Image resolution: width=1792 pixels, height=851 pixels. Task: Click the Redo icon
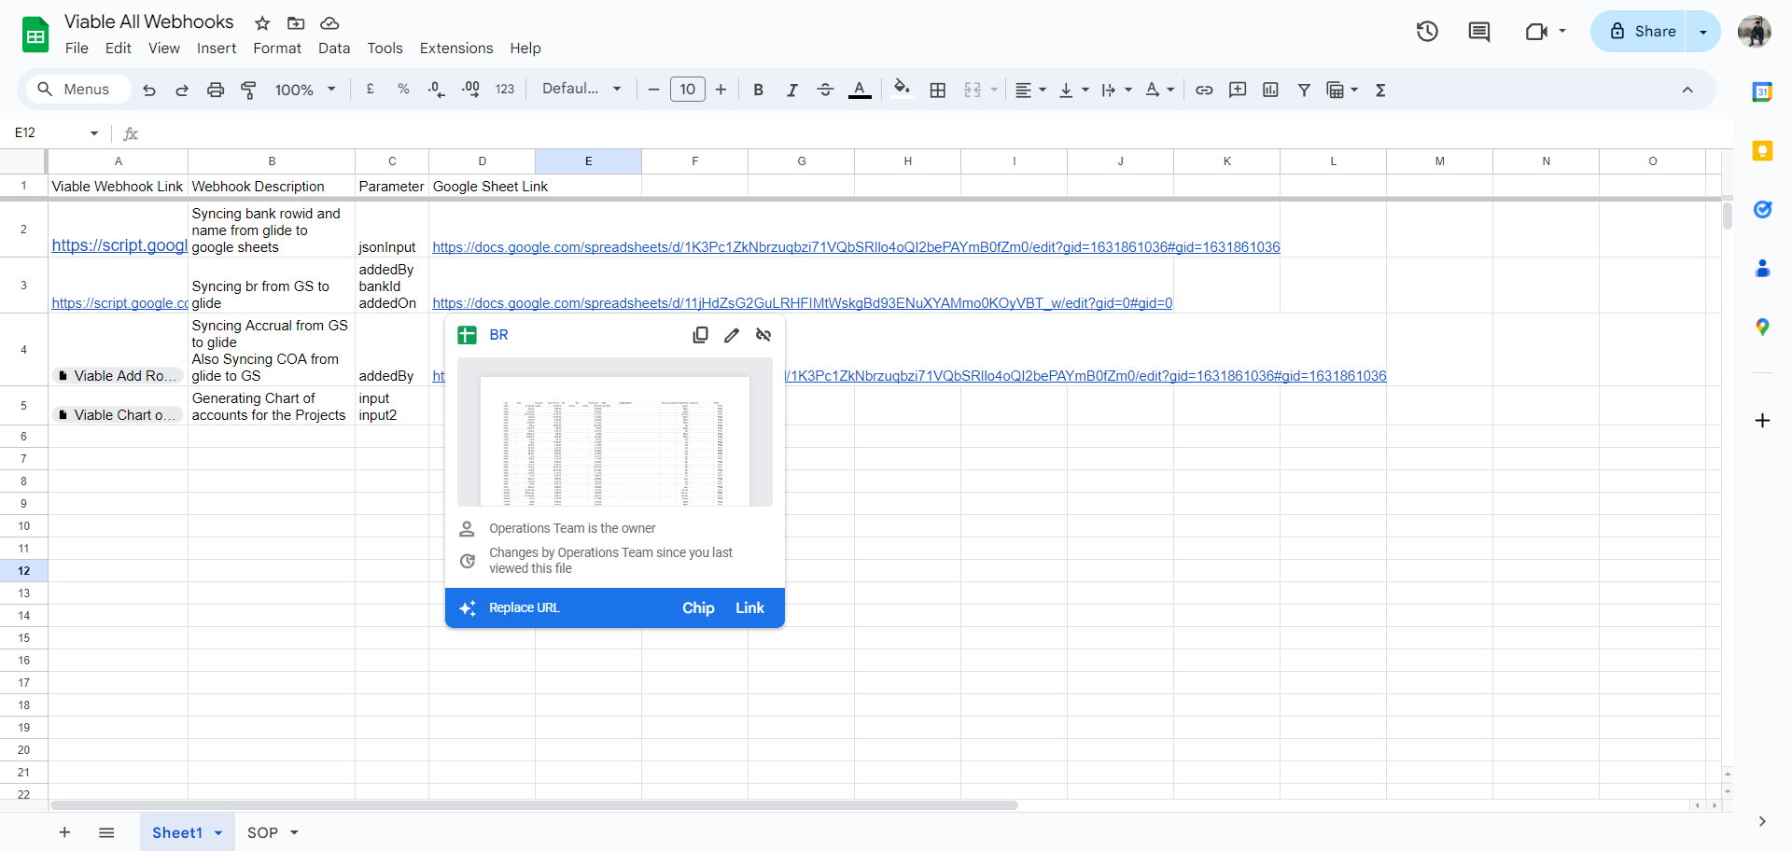point(182,90)
